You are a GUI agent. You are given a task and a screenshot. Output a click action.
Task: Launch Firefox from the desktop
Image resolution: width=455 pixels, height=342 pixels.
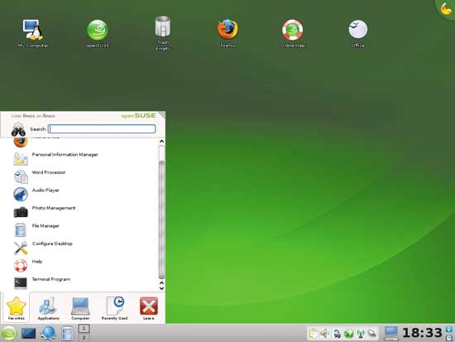tap(227, 33)
